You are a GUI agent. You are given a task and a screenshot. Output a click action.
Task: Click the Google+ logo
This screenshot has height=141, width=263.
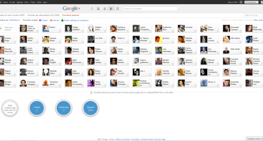coord(71,8)
